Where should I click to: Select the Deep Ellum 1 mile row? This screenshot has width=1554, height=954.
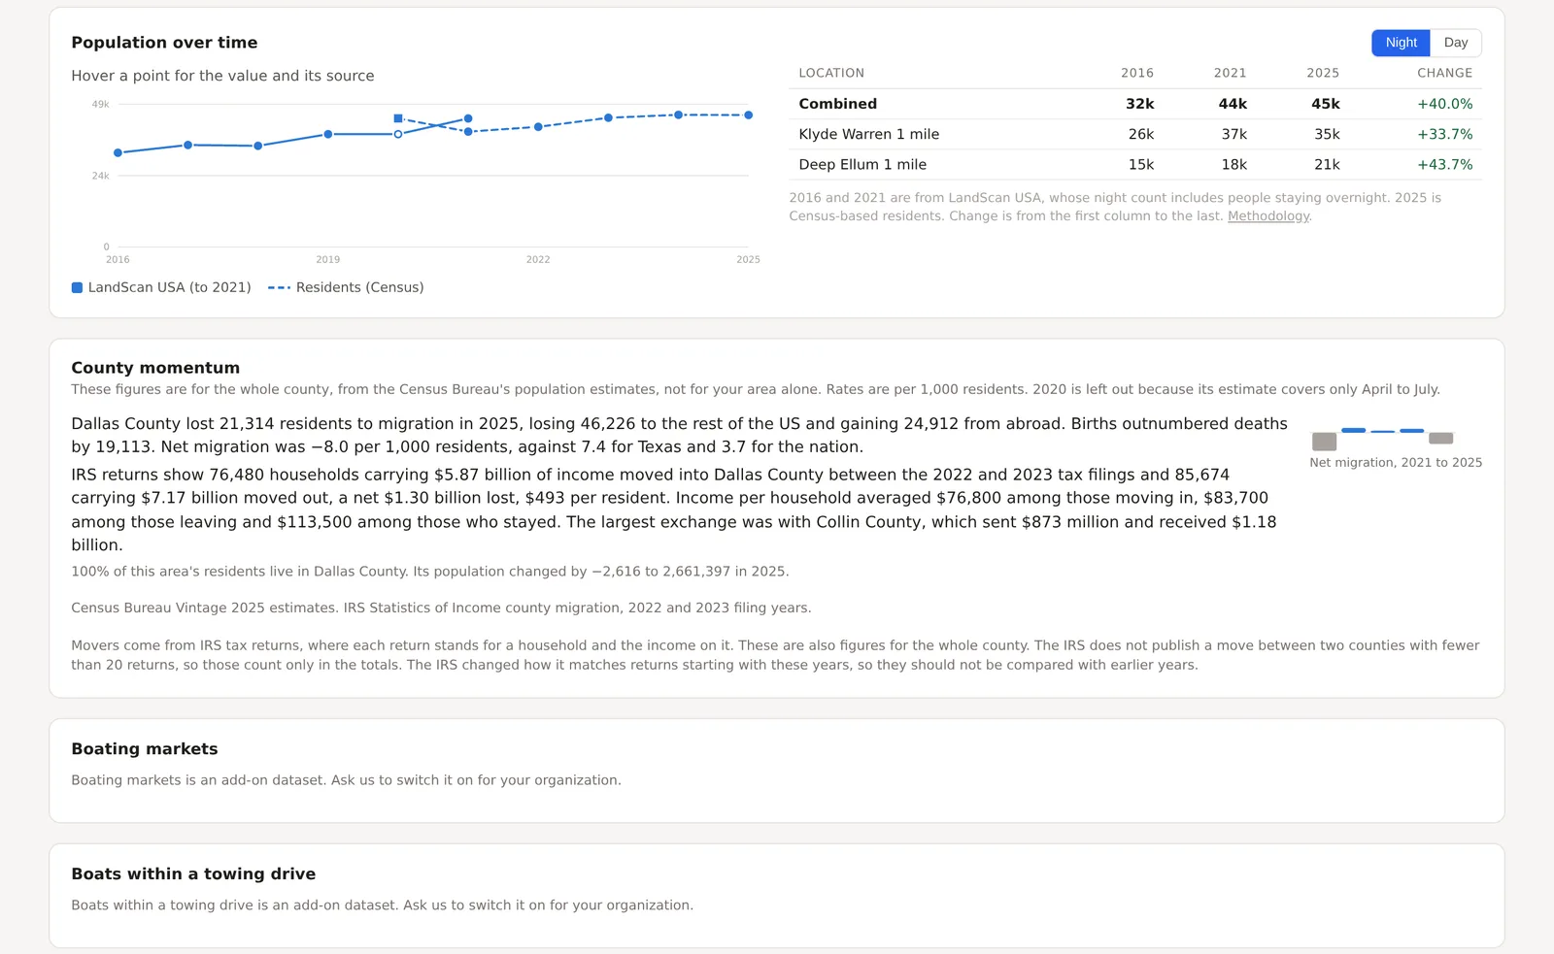(x=1135, y=165)
